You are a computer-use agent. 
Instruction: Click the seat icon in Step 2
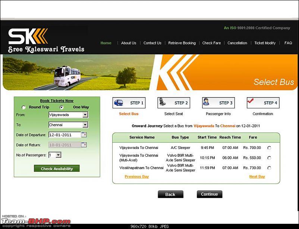(x=163, y=102)
